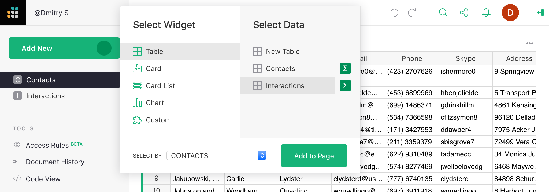Open the three-dots section menu
549x192 pixels.
coord(529,43)
